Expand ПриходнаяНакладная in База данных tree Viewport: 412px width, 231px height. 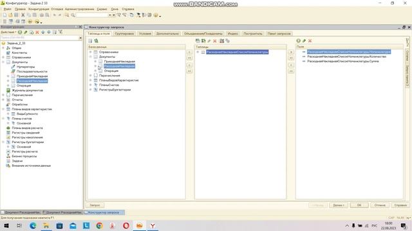point(96,62)
